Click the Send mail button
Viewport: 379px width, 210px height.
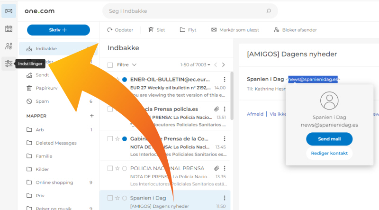point(329,139)
